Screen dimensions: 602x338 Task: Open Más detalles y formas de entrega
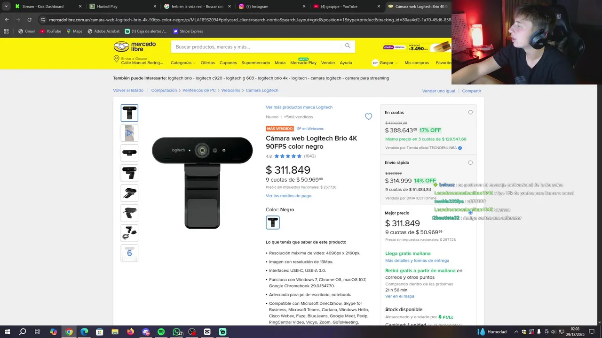tap(417, 261)
